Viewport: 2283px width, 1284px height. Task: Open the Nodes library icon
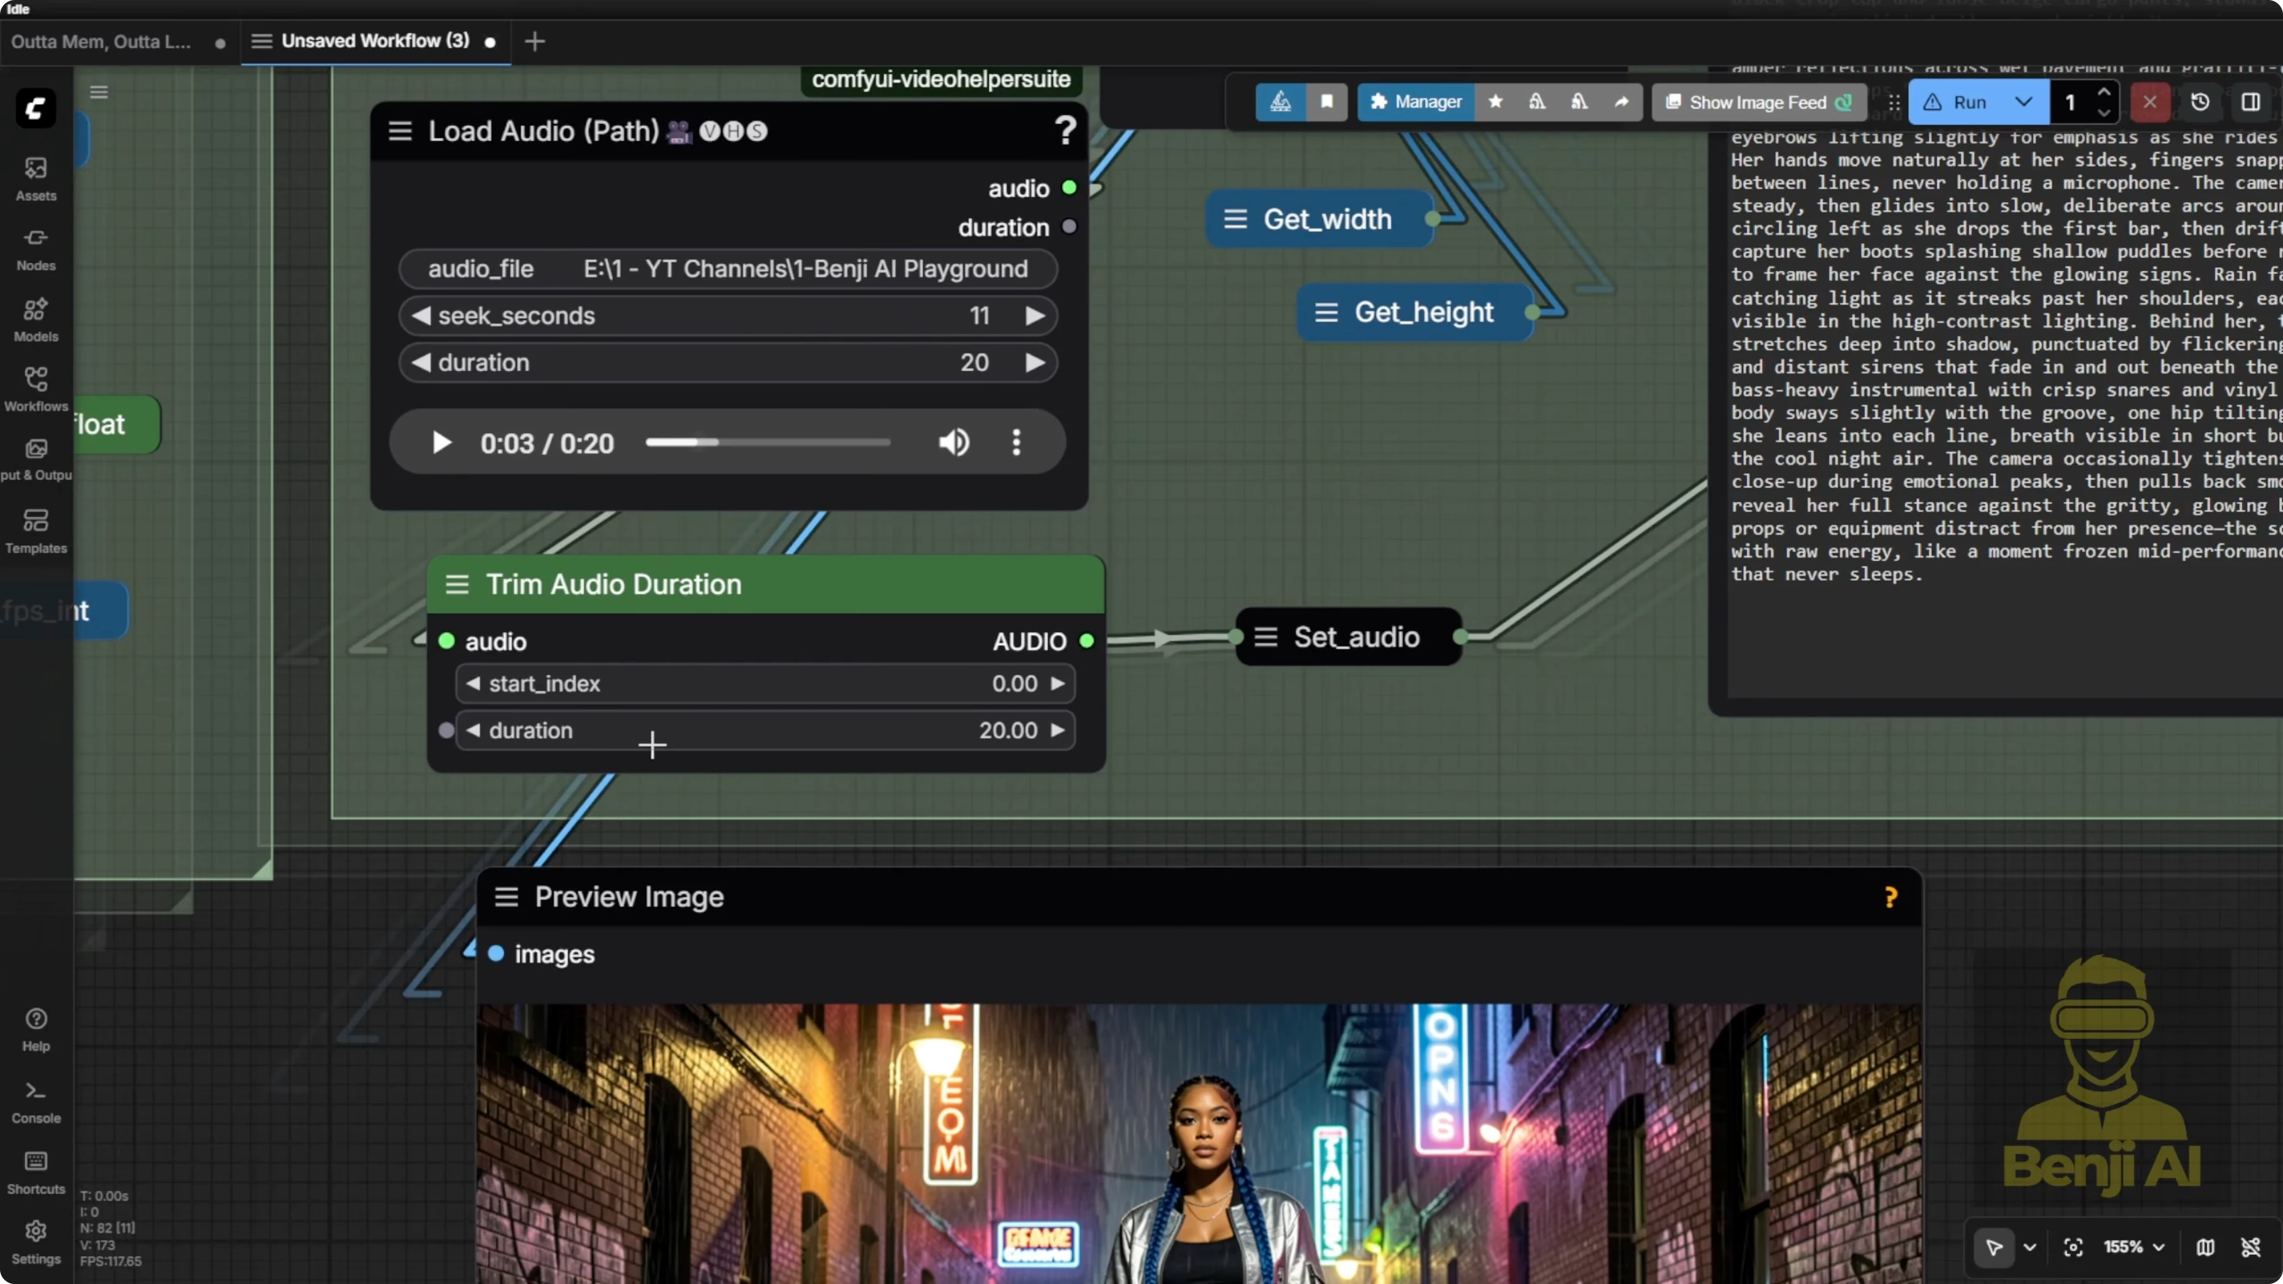coord(35,248)
